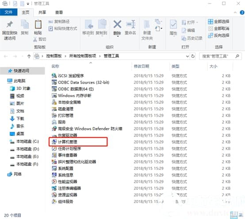Select the 磁盘清理 icon

tap(54, 109)
